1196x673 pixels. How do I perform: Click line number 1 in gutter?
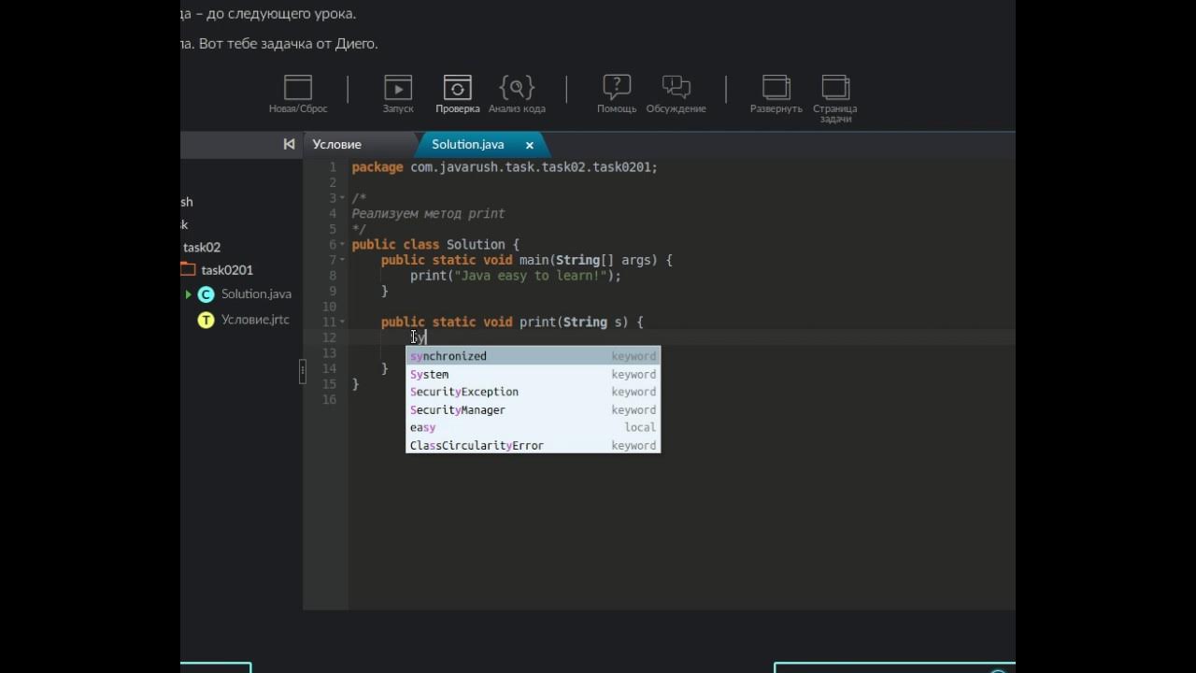(x=333, y=167)
